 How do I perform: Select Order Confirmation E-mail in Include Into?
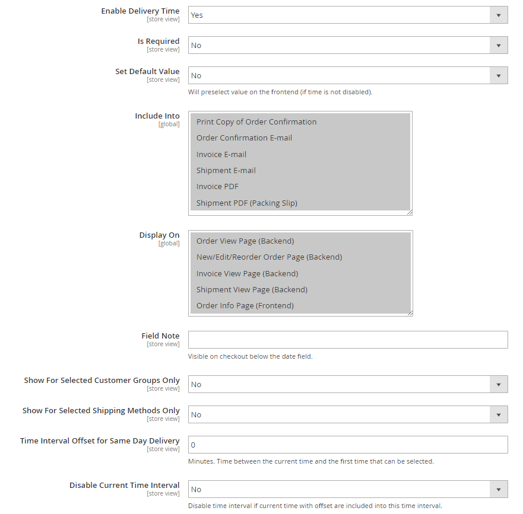click(x=300, y=138)
